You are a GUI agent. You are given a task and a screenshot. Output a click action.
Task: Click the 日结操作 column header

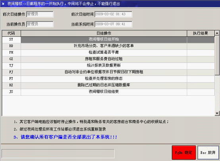104,33
